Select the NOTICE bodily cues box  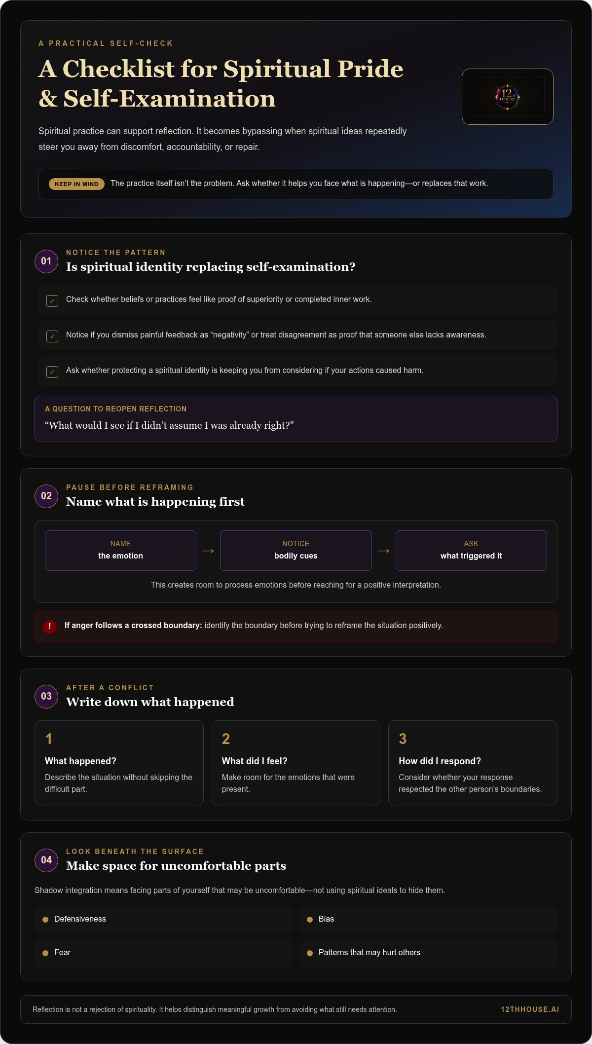pyautogui.click(x=296, y=551)
